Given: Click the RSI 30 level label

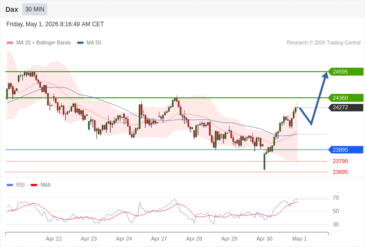Looking at the screenshot, I should [336, 224].
